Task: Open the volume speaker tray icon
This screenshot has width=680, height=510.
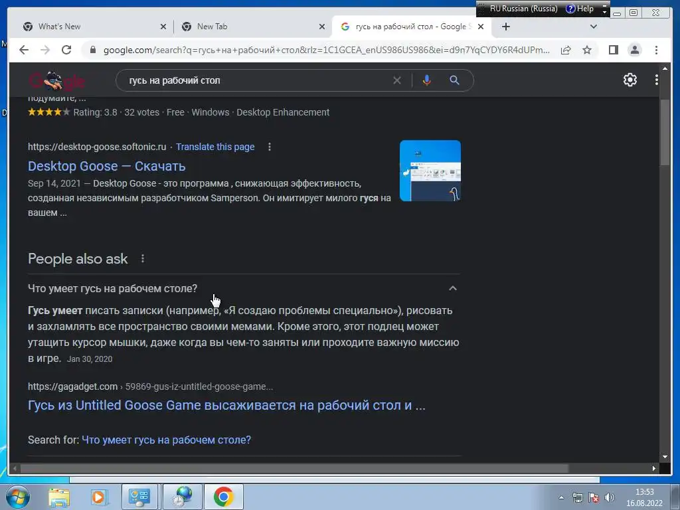Action: [x=610, y=497]
